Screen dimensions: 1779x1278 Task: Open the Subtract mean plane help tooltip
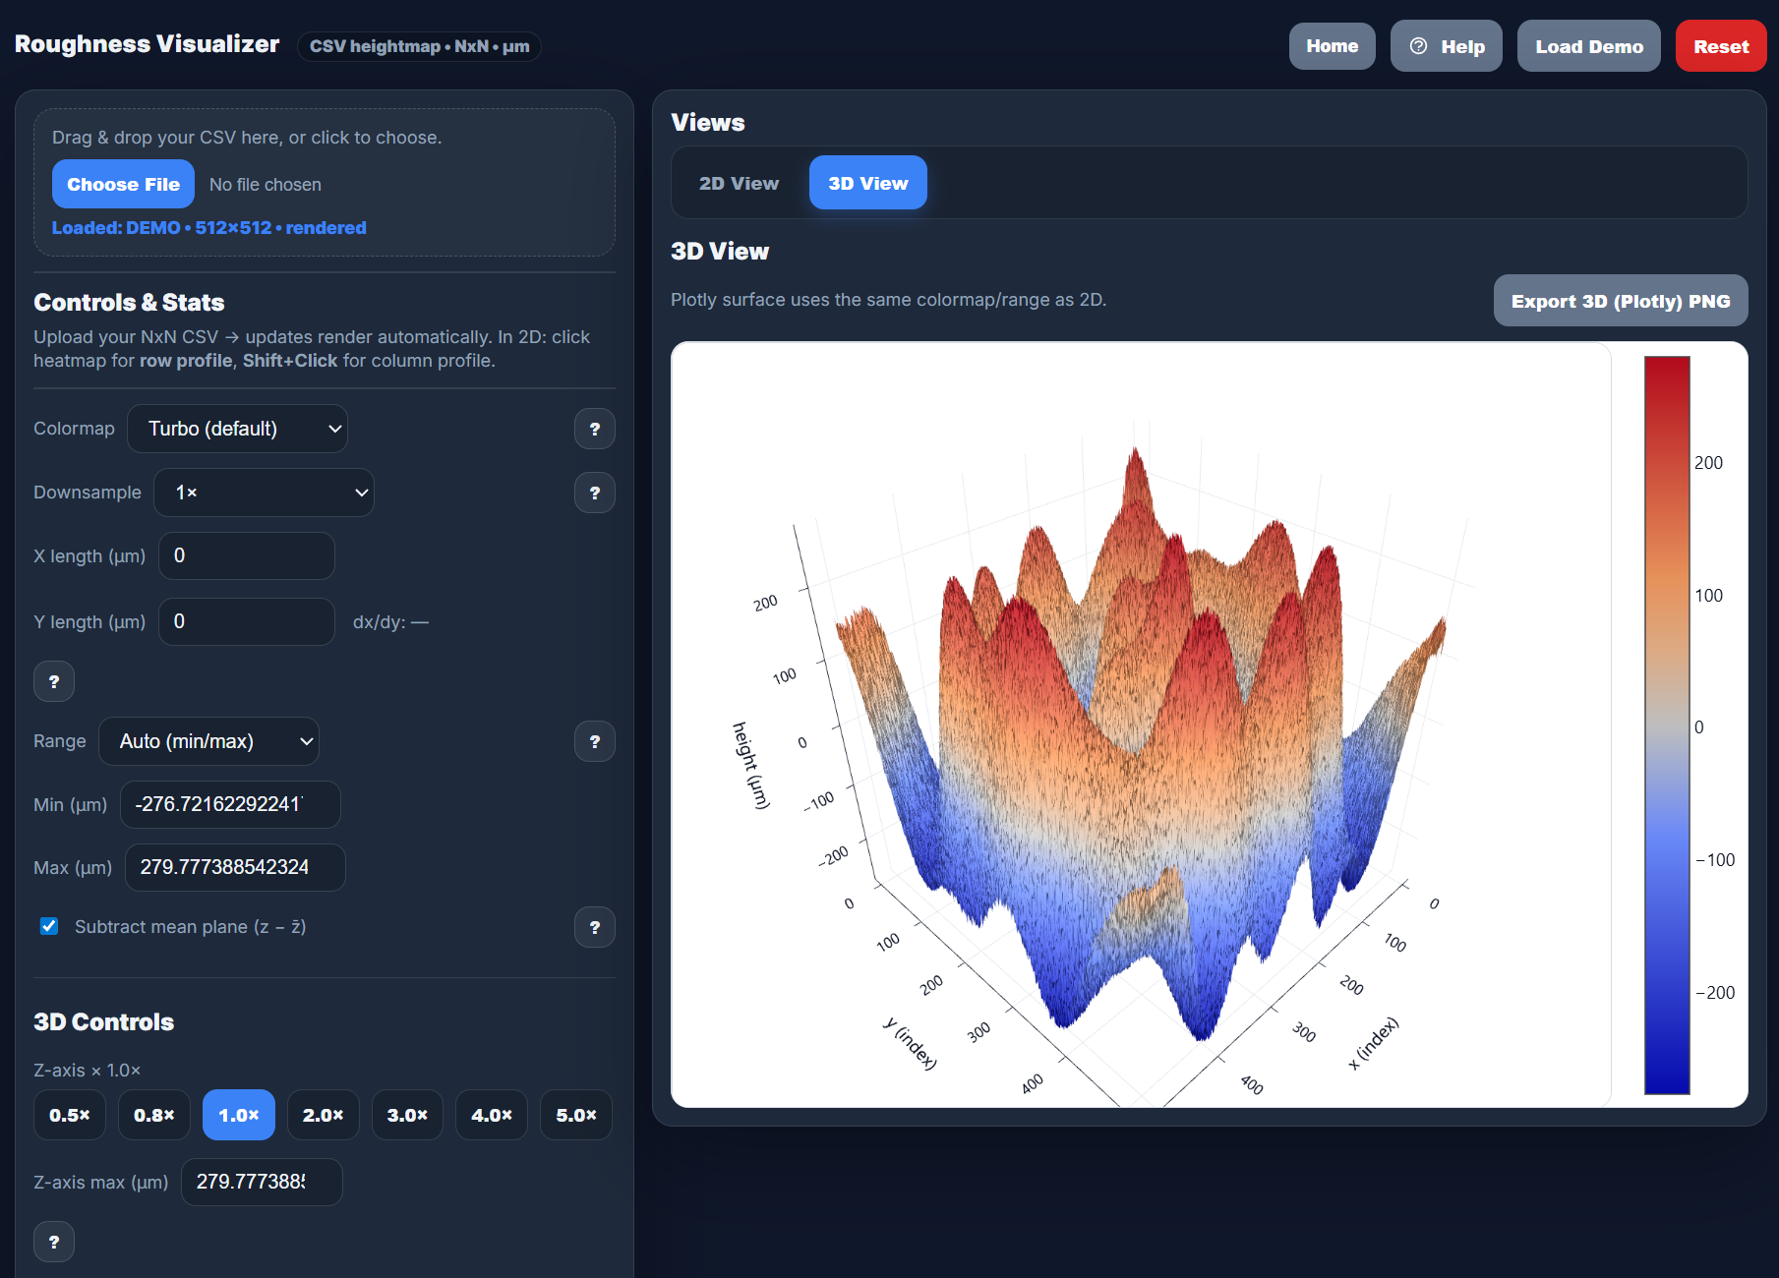[594, 927]
